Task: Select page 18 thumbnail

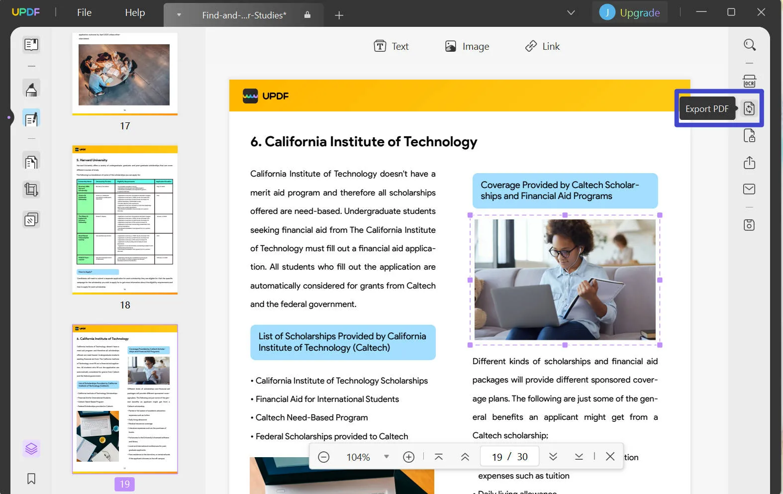Action: click(x=125, y=220)
